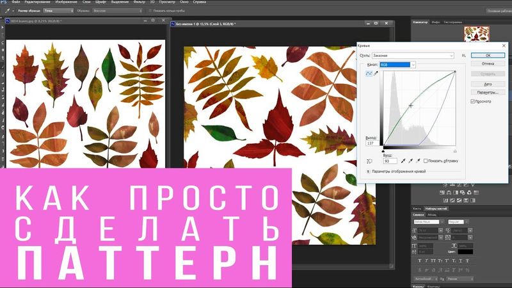Image resolution: width=512 pixels, height=288 pixels.
Task: Add an Invert adjustment layer
Action: (445, 200)
